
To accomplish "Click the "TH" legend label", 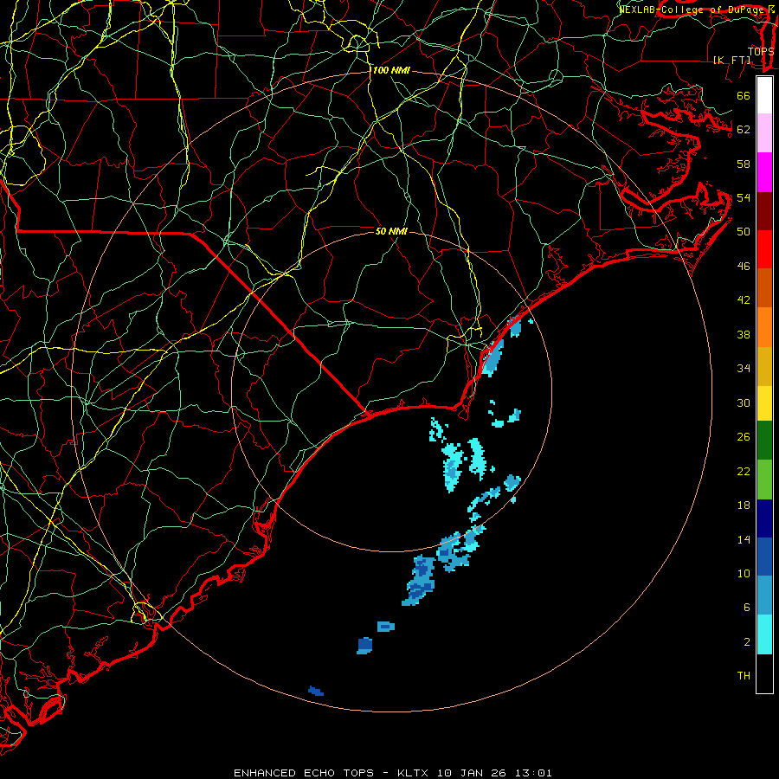I will coord(744,676).
